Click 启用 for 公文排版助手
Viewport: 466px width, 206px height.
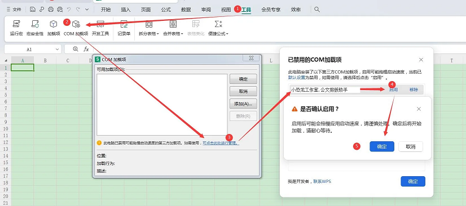tap(393, 89)
